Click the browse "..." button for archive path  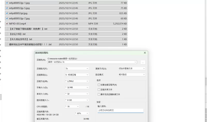point(143,62)
